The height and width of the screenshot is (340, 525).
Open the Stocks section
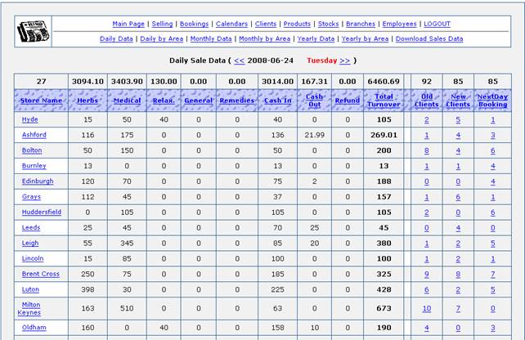(328, 25)
